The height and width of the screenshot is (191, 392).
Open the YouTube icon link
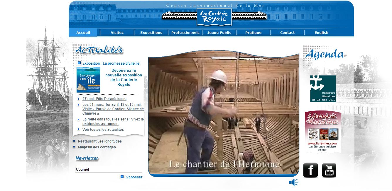click(x=329, y=170)
